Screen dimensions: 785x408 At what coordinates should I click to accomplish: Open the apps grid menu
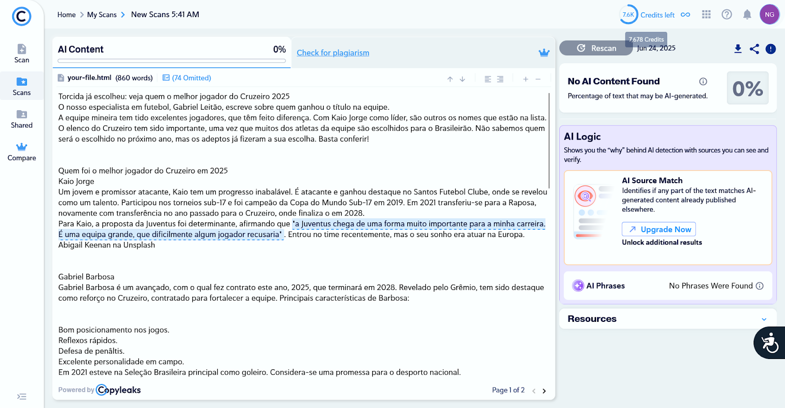pos(706,14)
